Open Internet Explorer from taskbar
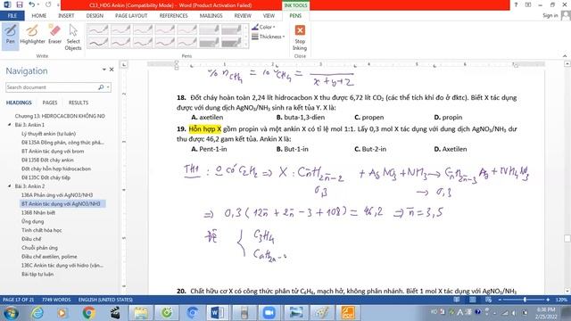 pyautogui.click(x=37, y=313)
